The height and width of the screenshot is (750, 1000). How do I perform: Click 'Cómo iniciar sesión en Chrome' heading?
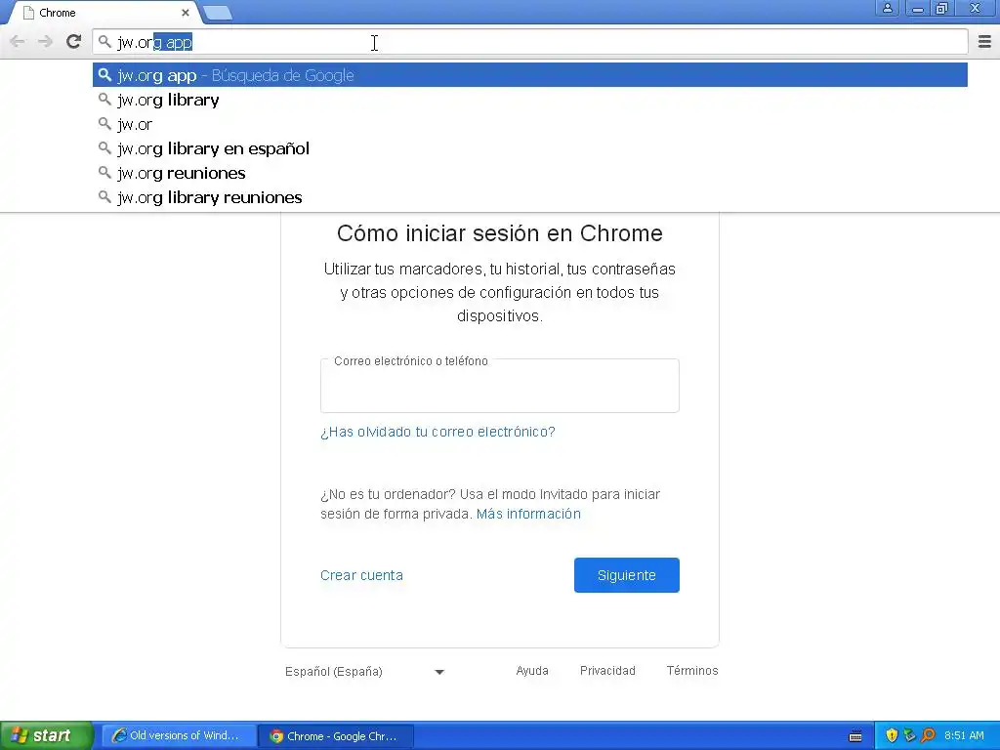tap(500, 233)
